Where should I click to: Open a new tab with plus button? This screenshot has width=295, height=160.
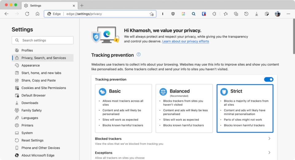82,6
